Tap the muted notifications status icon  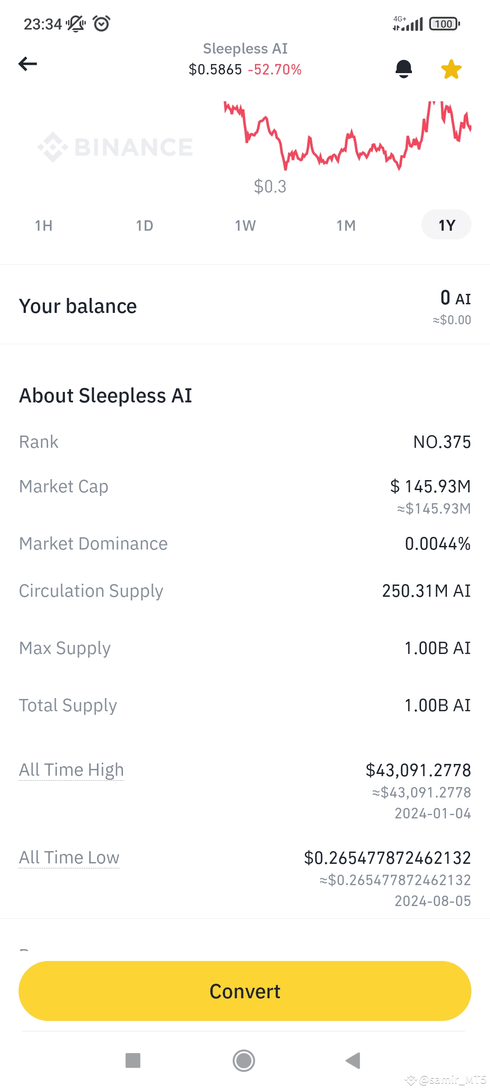tap(76, 24)
